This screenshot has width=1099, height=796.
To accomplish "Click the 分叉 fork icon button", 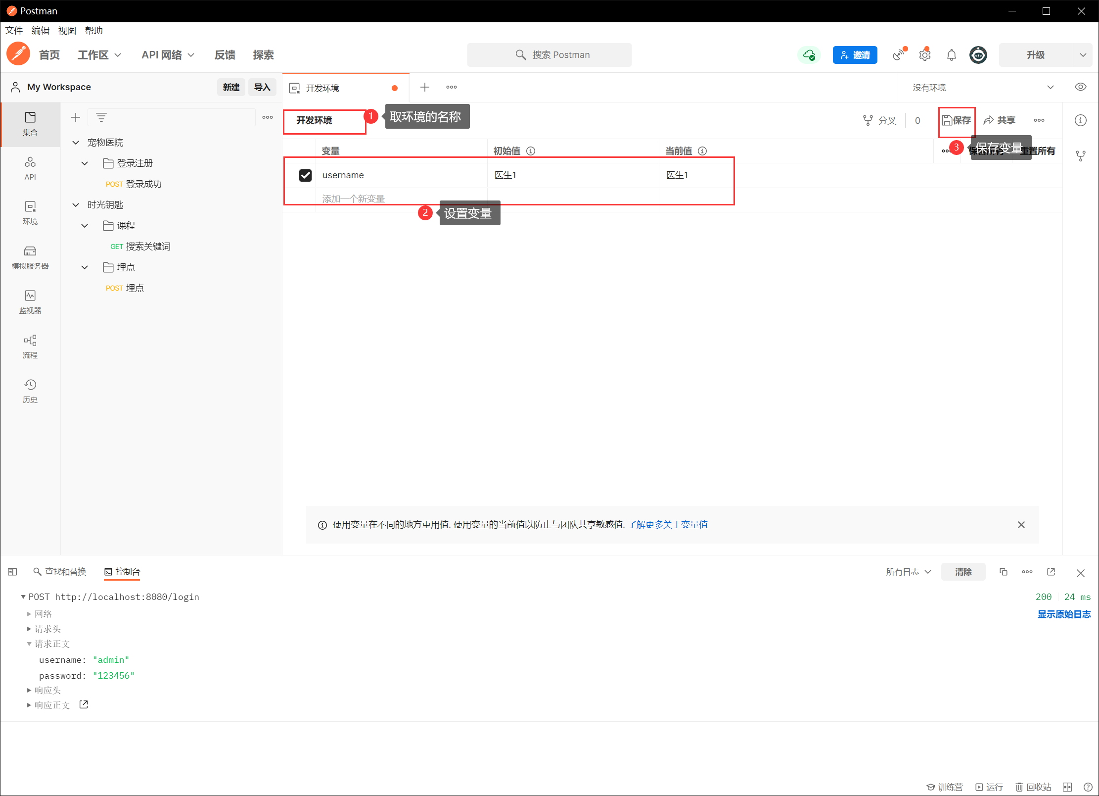I will pyautogui.click(x=879, y=120).
